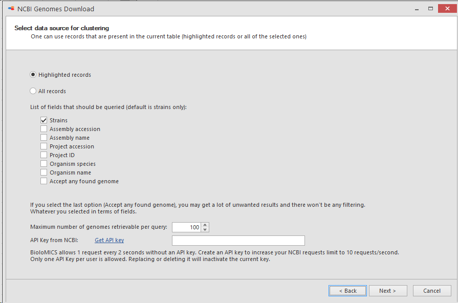Click the API Key text box
This screenshot has height=303, width=458.
pos(238,241)
